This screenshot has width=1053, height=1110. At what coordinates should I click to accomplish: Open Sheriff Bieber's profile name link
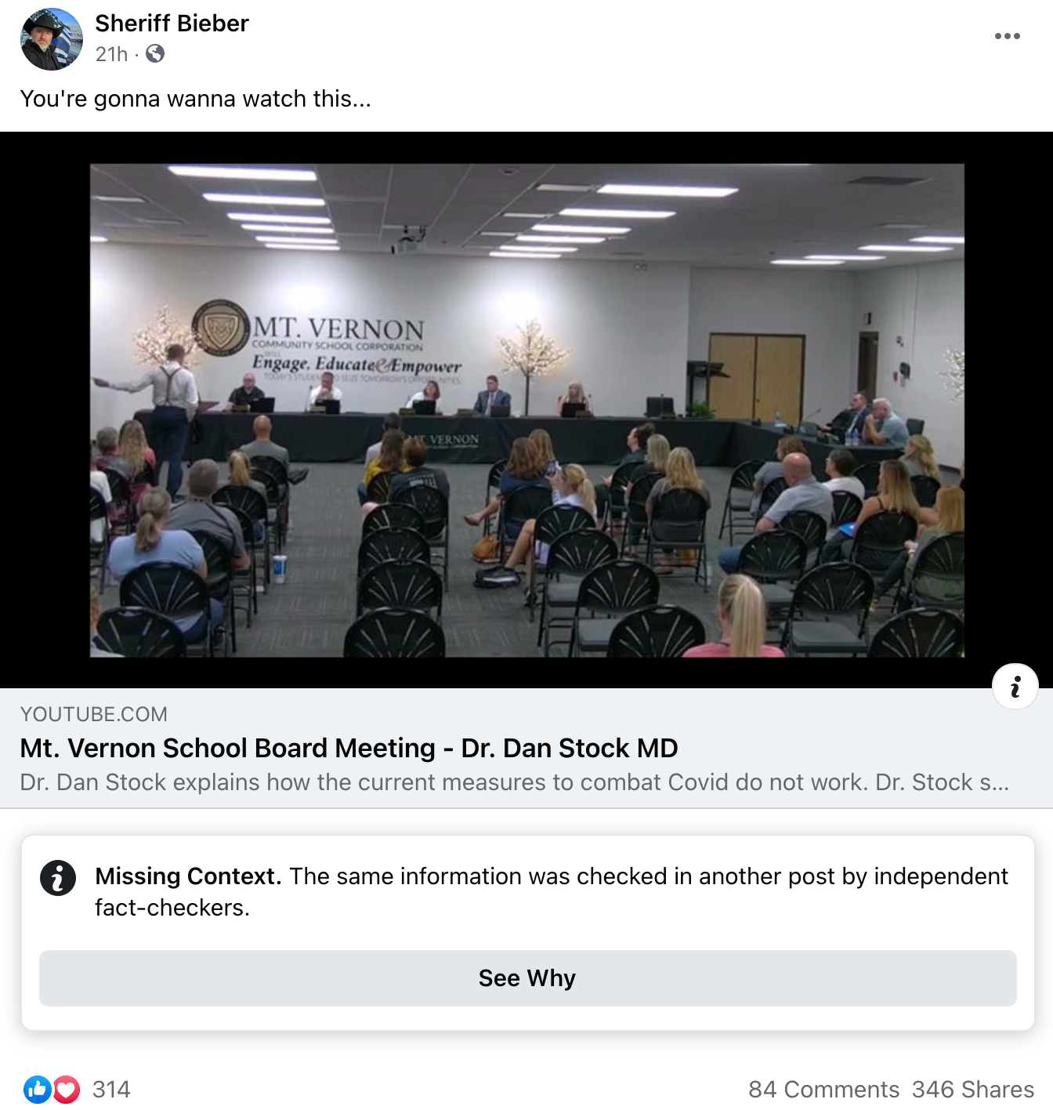172,24
